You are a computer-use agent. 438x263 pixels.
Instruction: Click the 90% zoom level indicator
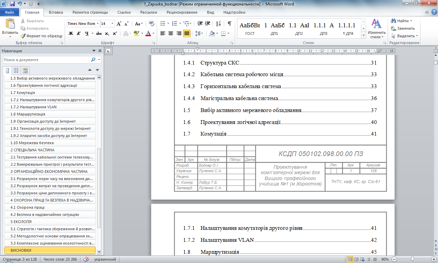coord(385,259)
